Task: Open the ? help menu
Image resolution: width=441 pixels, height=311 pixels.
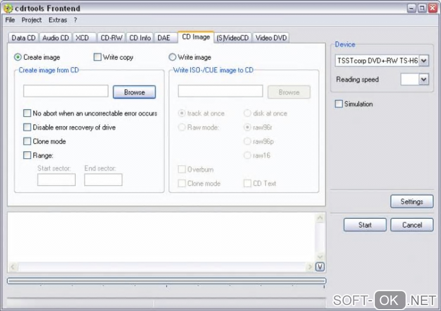Action: click(75, 20)
